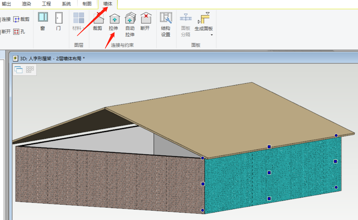Insert a door with 门 tool
Image resolution: width=358 pixels, height=220 pixels.
pyautogui.click(x=59, y=21)
